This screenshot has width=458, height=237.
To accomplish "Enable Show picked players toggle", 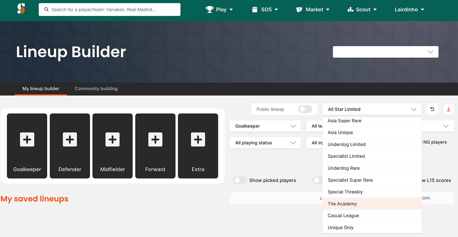I will tap(239, 180).
